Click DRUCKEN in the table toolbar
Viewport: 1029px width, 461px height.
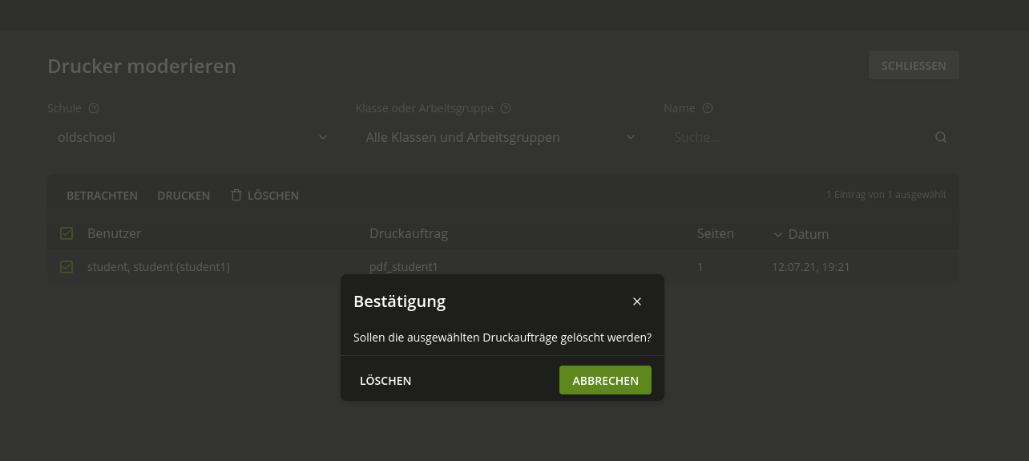(184, 196)
